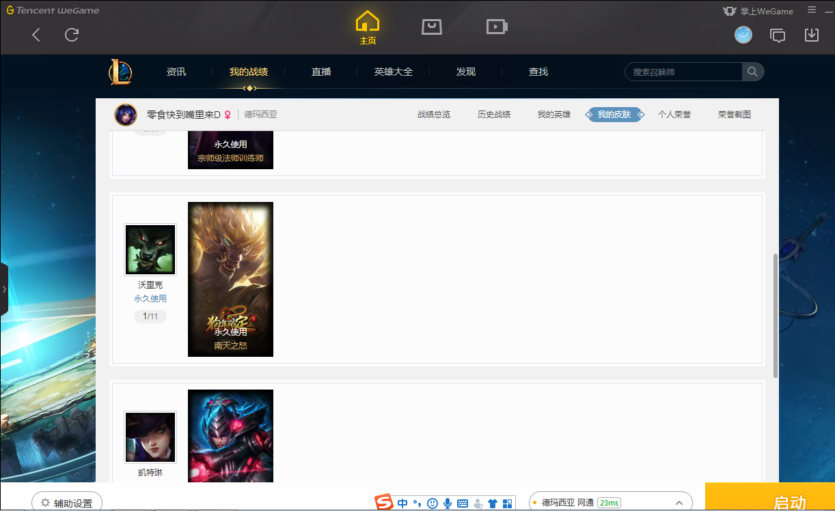The height and width of the screenshot is (511, 835).
Task: Select the 我的皮肤 sub-tab
Action: (614, 115)
